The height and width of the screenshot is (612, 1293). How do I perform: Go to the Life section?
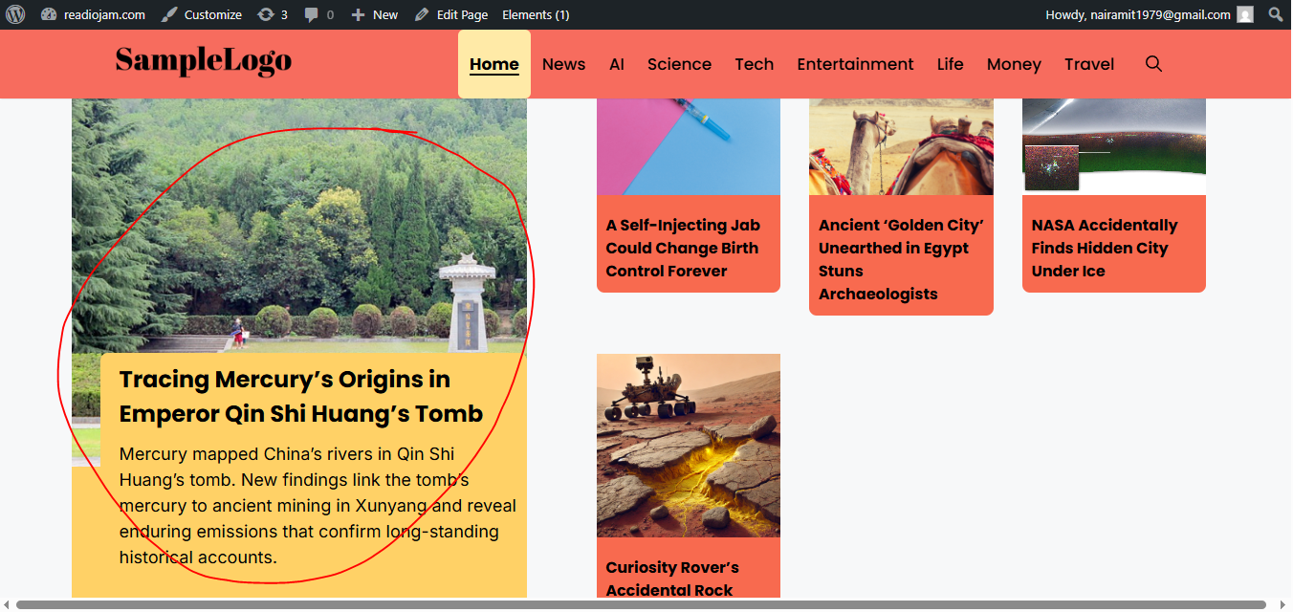pyautogui.click(x=951, y=64)
